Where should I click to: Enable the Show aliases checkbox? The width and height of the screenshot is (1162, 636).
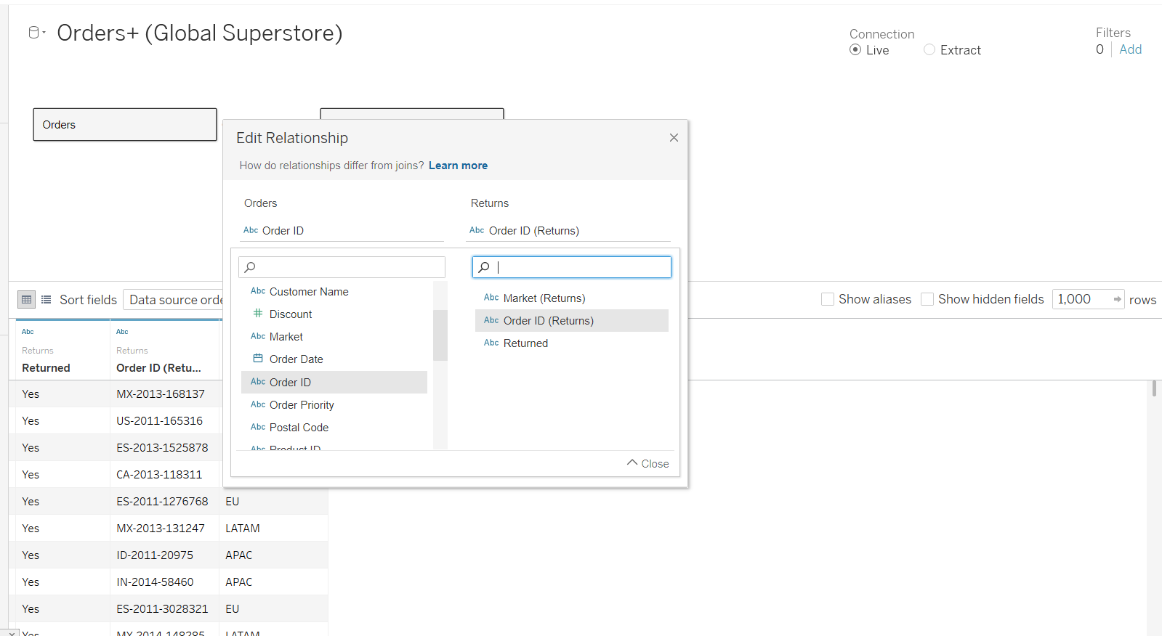tap(828, 299)
